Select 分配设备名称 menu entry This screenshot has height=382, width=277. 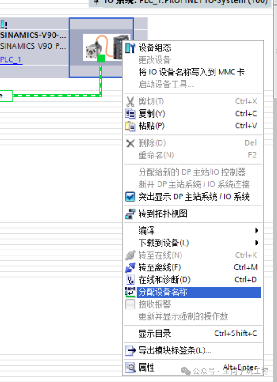193,292
